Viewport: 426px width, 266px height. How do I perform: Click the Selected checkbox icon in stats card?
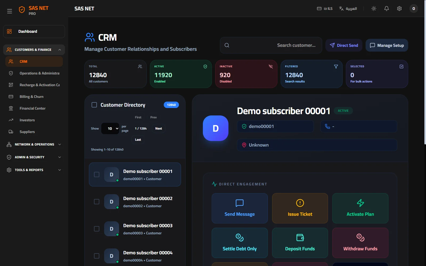click(402, 66)
